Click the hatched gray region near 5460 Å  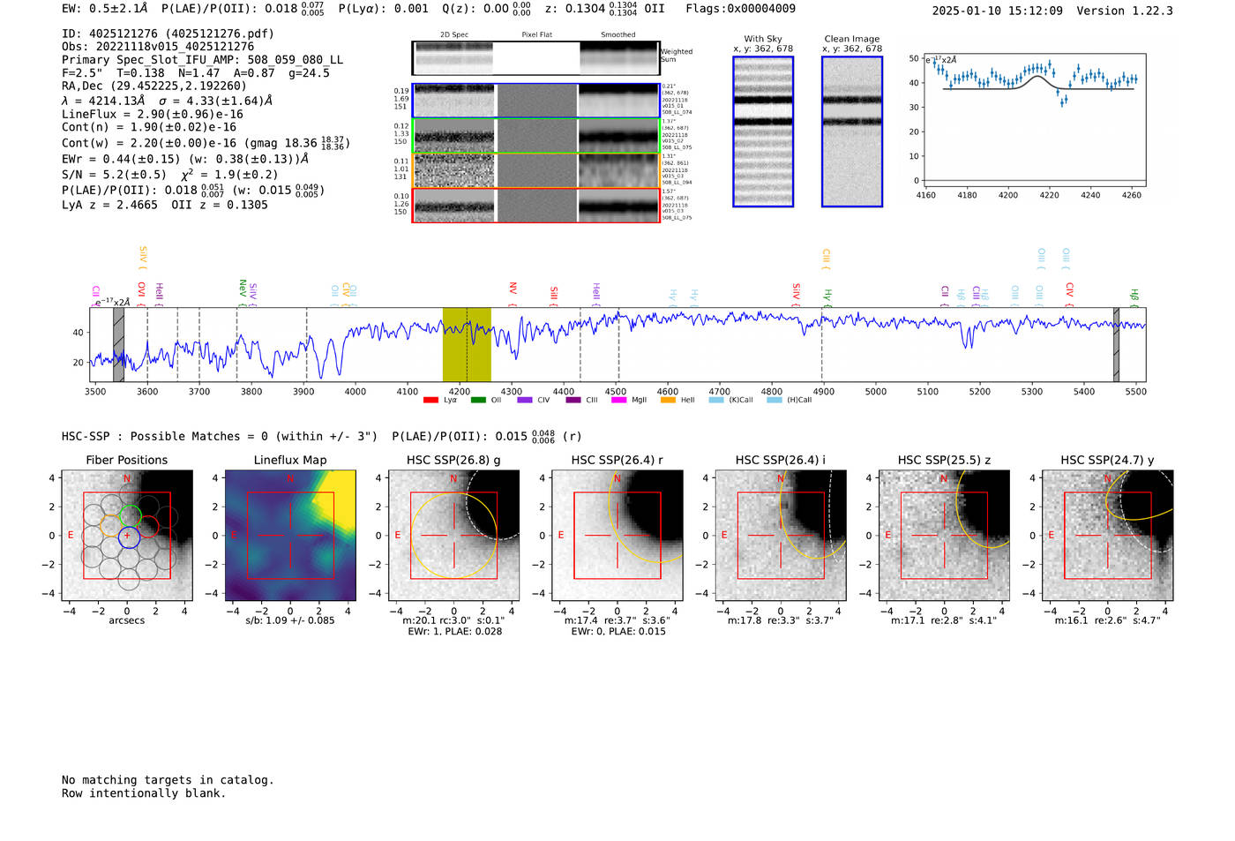[x=1116, y=344]
